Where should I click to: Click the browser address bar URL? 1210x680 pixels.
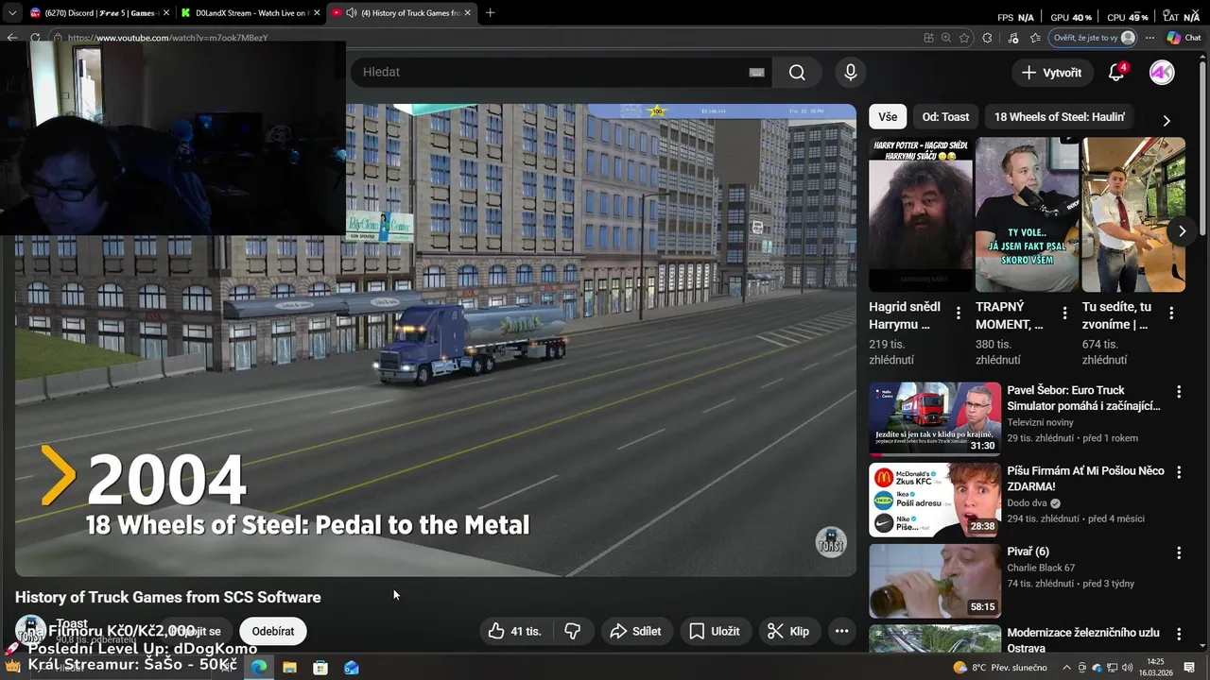[x=168, y=38]
